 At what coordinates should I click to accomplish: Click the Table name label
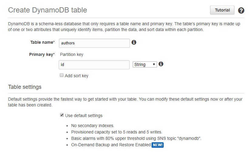(43, 42)
